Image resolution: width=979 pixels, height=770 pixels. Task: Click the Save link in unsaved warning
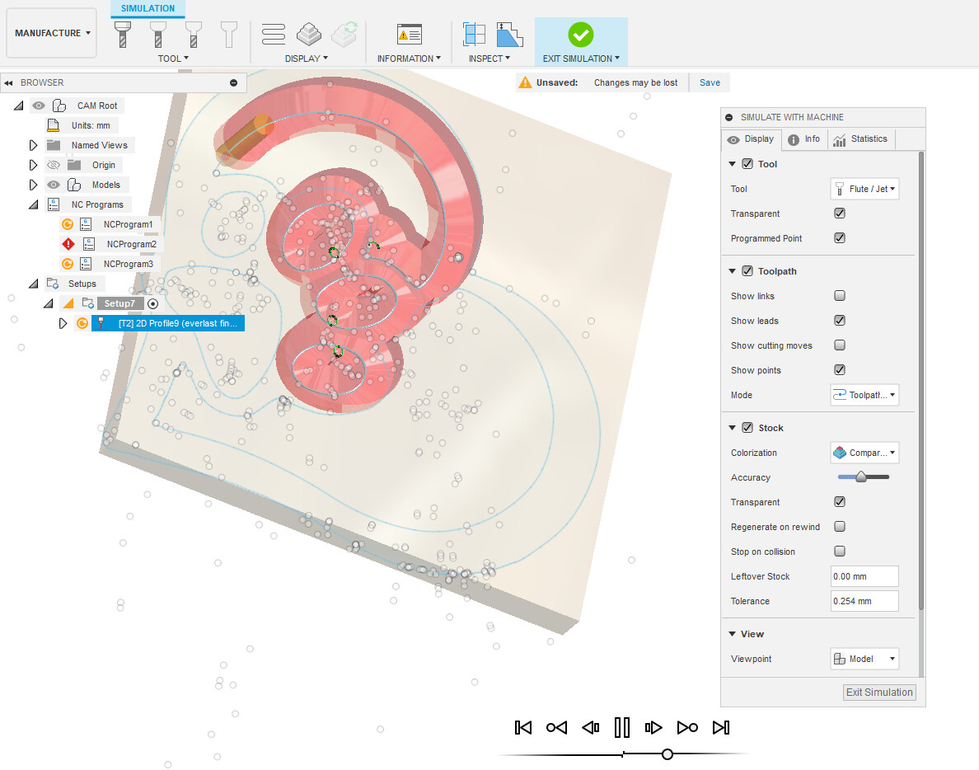[x=710, y=82]
